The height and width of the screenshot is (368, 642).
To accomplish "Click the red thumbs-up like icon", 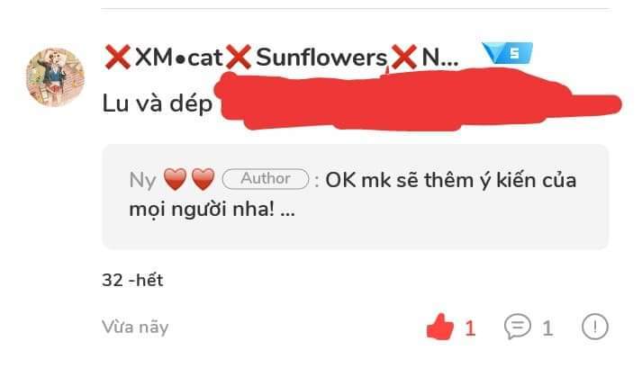I will tap(440, 327).
